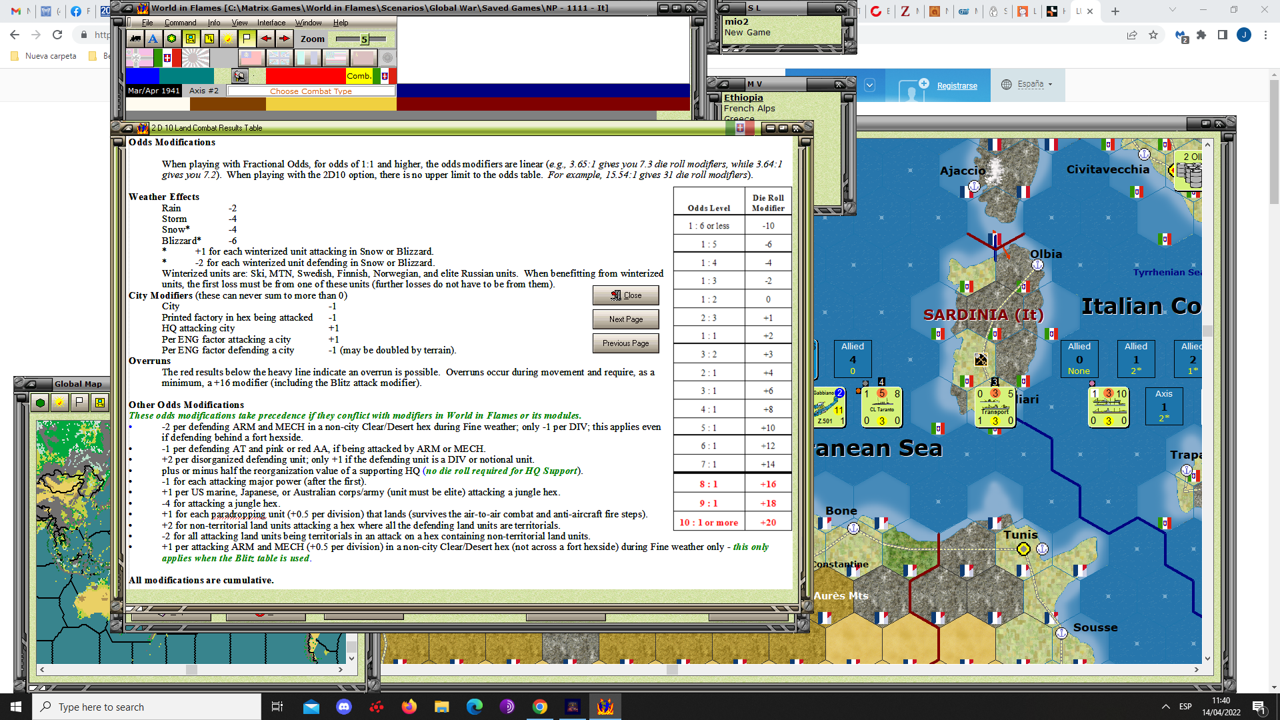Screen dimensions: 1280x720
Task: Click the red right arrow toolbar icon
Action: click(x=285, y=39)
